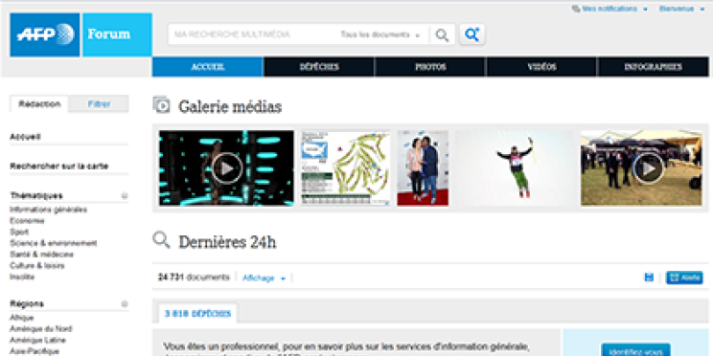Viewport: 713px width, 356px height.
Task: Select Science & environnement theme
Action: [x=54, y=243]
